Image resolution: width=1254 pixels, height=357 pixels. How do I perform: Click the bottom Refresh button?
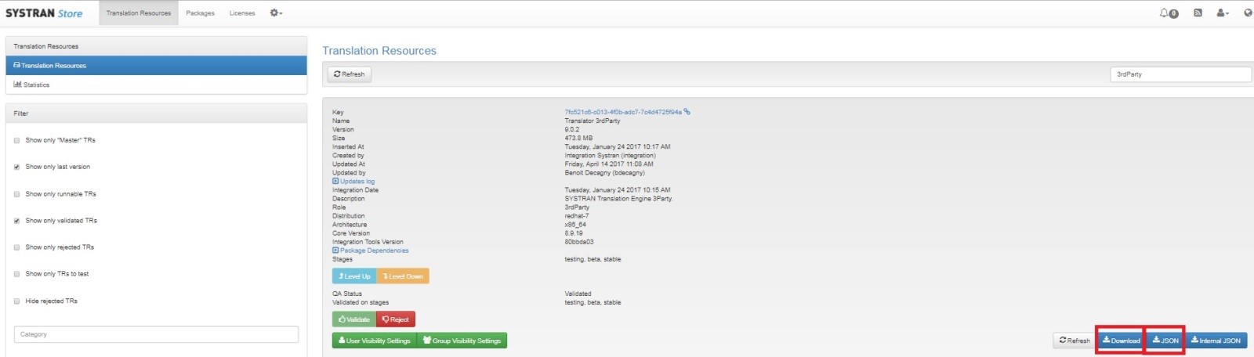tap(1074, 341)
